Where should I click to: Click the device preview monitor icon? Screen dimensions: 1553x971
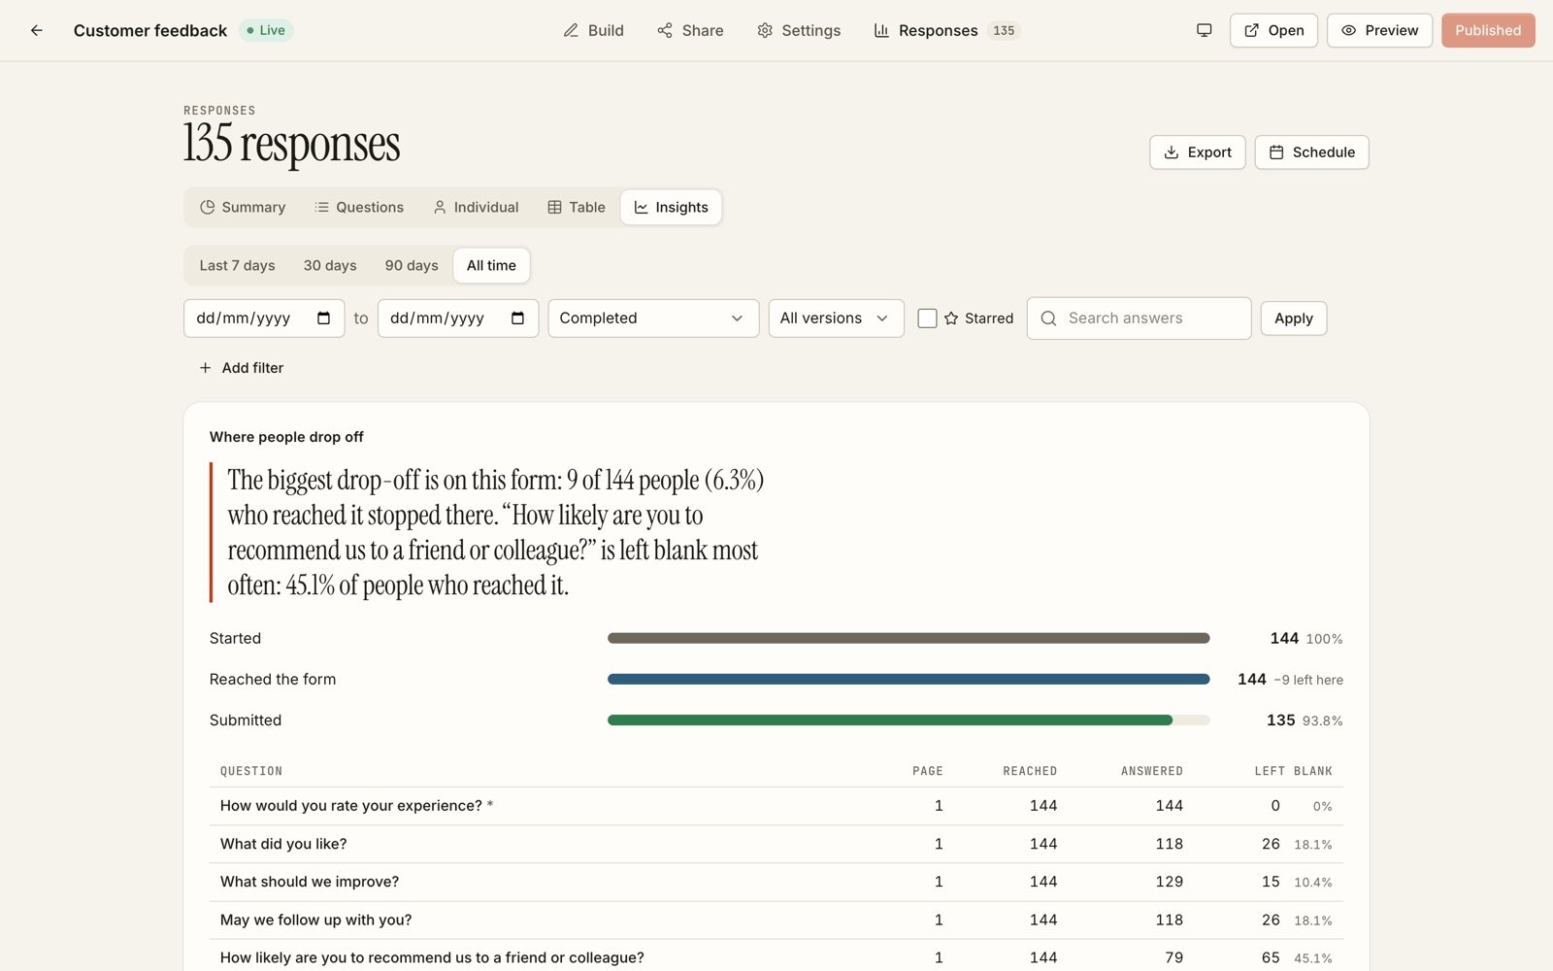tap(1204, 30)
